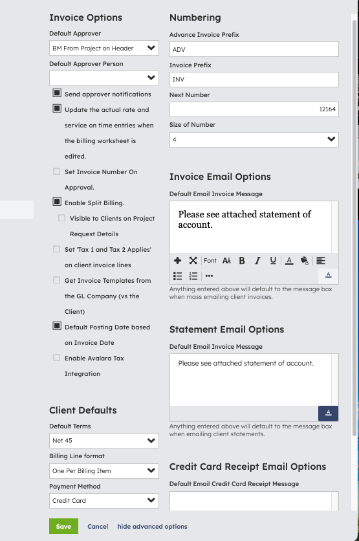359x541 pixels.
Task: Expand the Size of Number dropdown
Action: (254, 140)
